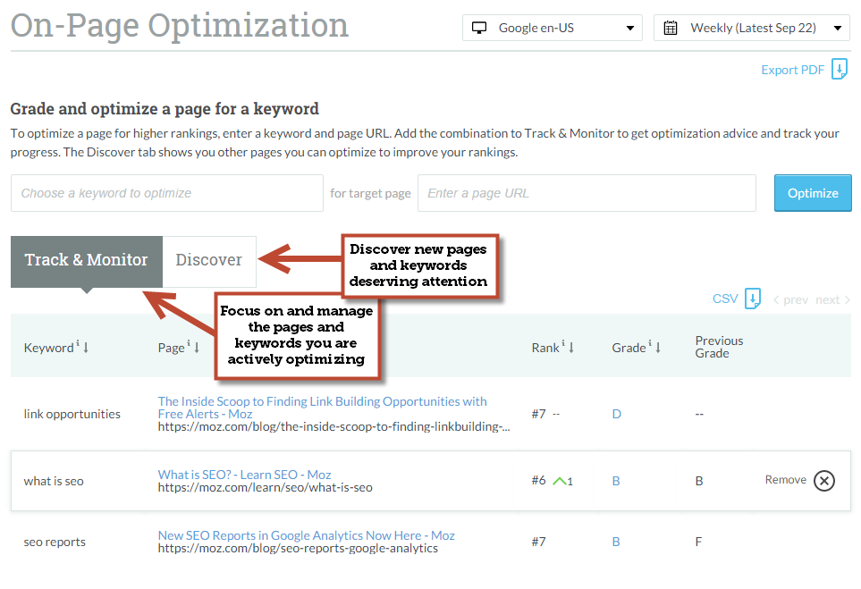Click the calendar icon in date selector
This screenshot has height=589, width=861.
[x=671, y=28]
